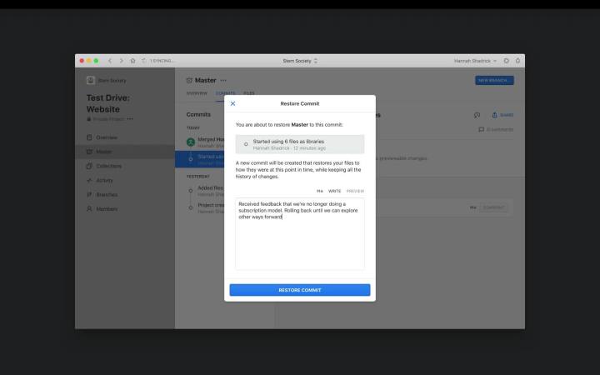This screenshot has width=600, height=375.
Task: Select the highlighted 'Started using' commit row
Action: pos(200,159)
